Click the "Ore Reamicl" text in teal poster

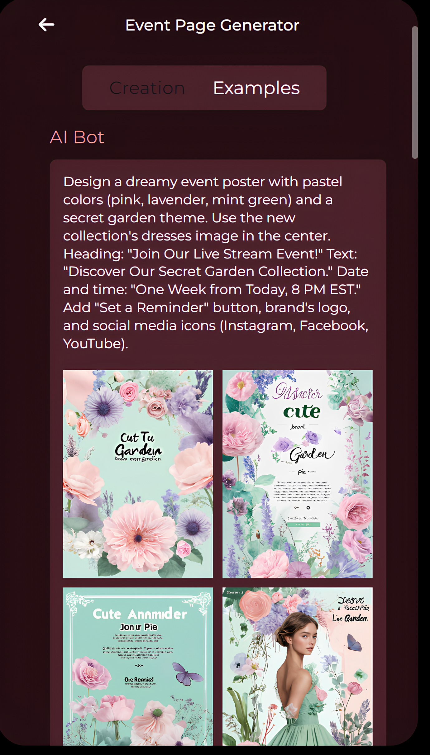click(139, 679)
